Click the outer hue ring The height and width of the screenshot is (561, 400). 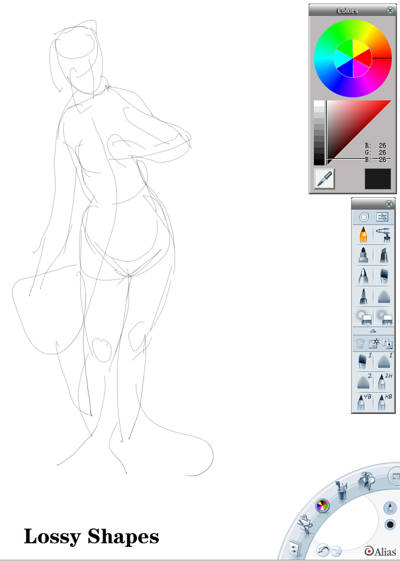(x=323, y=58)
